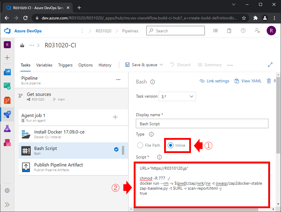Viewport: 281px width, 212px height.
Task: Switch to the Triggers tab
Action: click(65, 65)
